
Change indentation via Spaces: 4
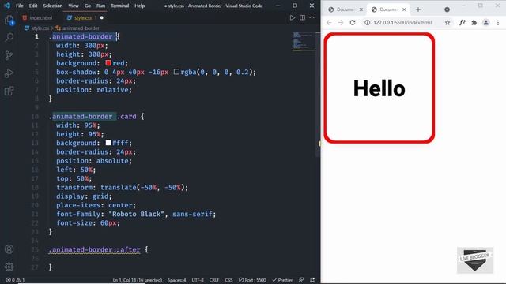point(176,280)
